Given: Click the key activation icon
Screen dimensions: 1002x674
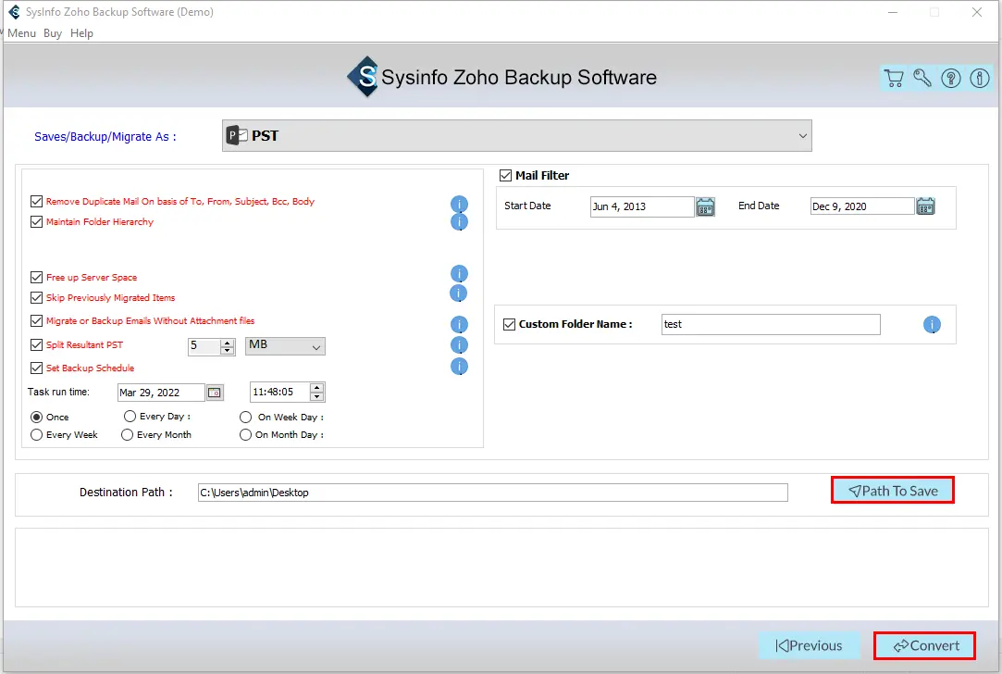Looking at the screenshot, I should (x=922, y=79).
